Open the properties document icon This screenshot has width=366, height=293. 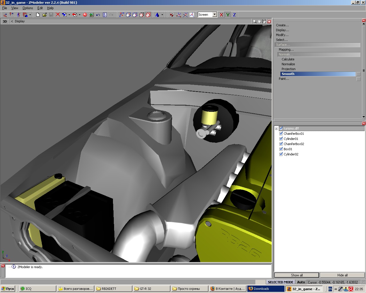point(105,15)
